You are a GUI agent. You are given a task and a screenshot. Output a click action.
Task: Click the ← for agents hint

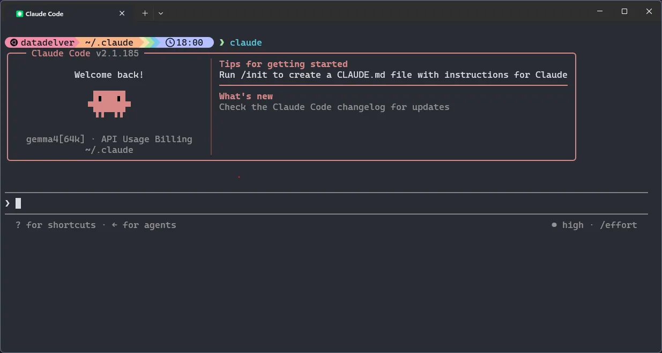click(x=144, y=225)
